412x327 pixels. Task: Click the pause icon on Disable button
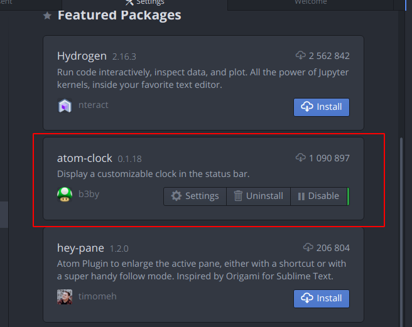tap(301, 196)
